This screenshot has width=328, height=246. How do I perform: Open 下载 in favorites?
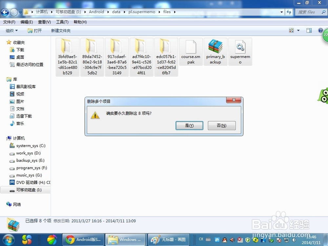pos(20,50)
